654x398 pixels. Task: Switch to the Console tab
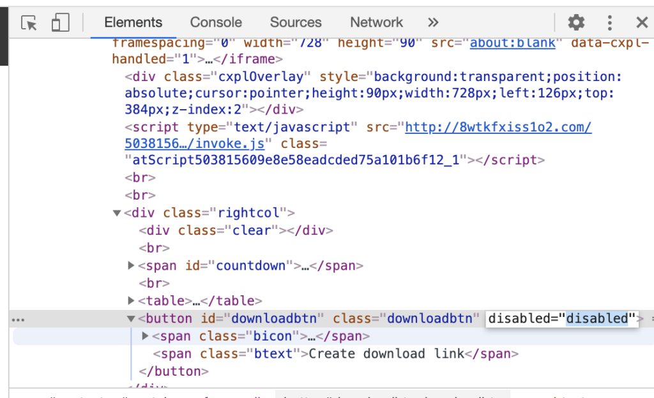(x=216, y=22)
